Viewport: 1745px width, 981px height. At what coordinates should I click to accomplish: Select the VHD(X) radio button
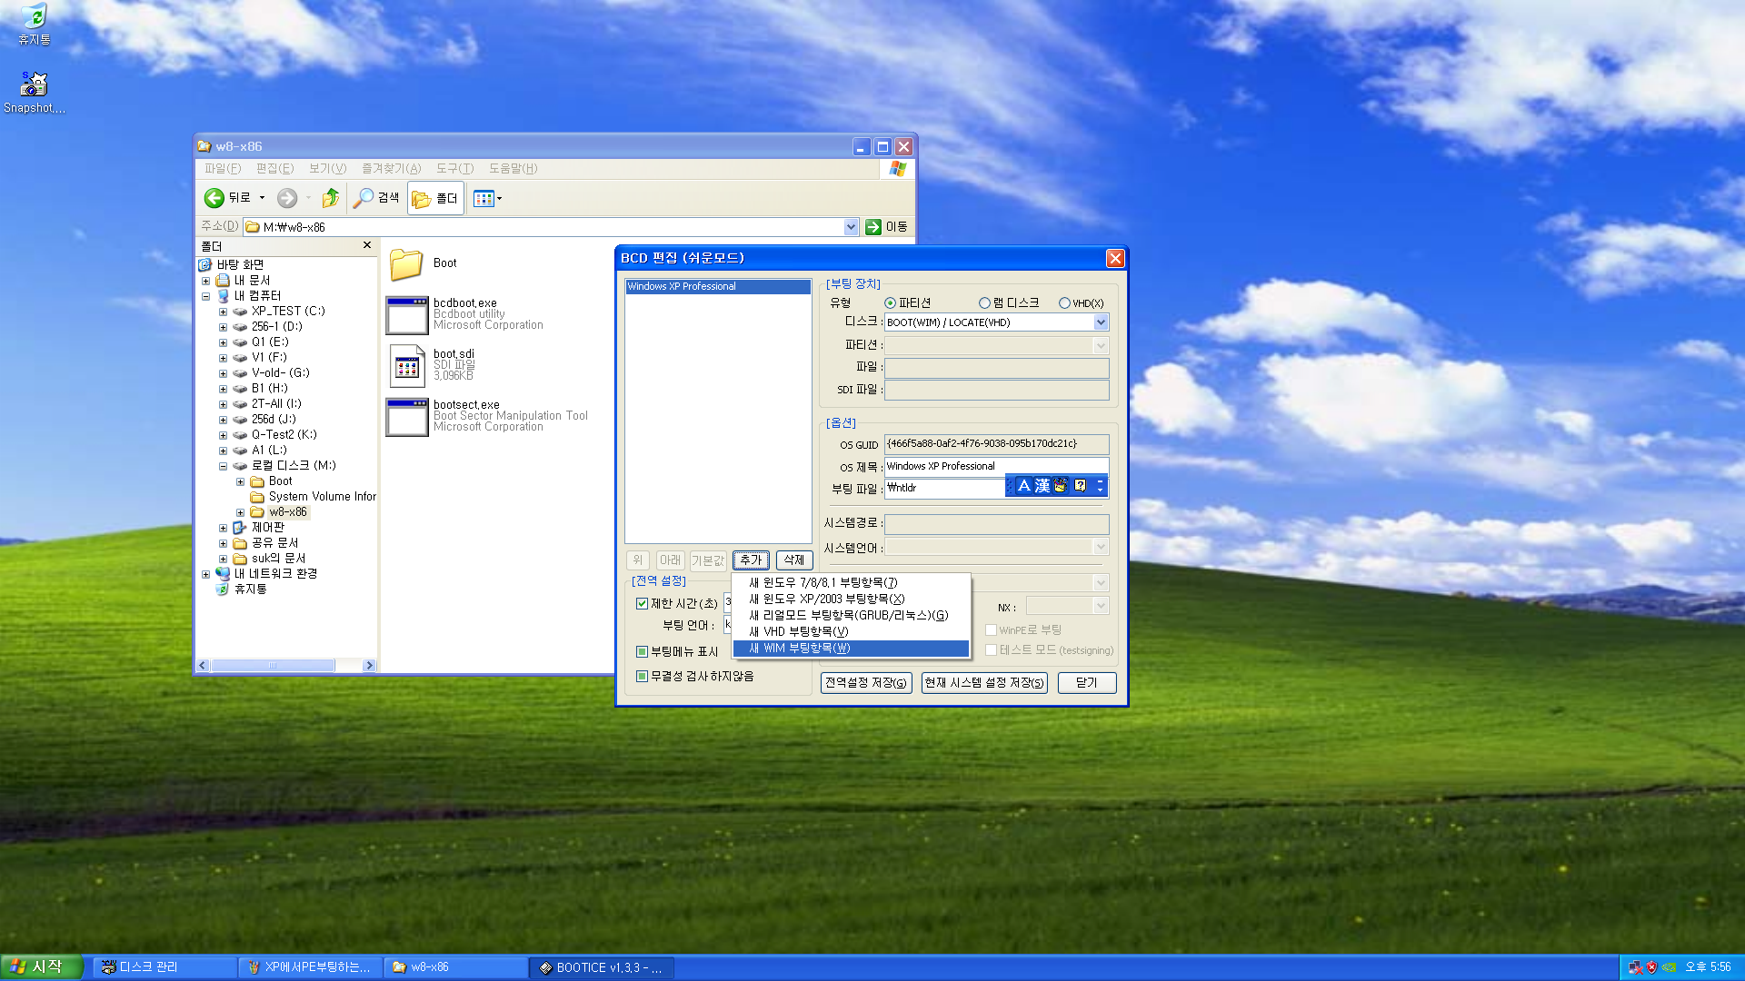coord(1064,303)
